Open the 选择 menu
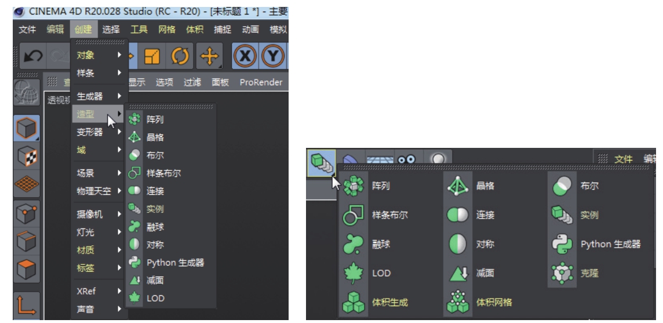The height and width of the screenshot is (323, 663). pyautogui.click(x=111, y=29)
